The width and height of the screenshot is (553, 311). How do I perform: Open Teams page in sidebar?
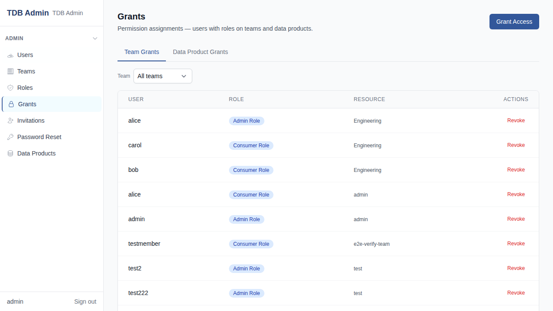coord(52,71)
